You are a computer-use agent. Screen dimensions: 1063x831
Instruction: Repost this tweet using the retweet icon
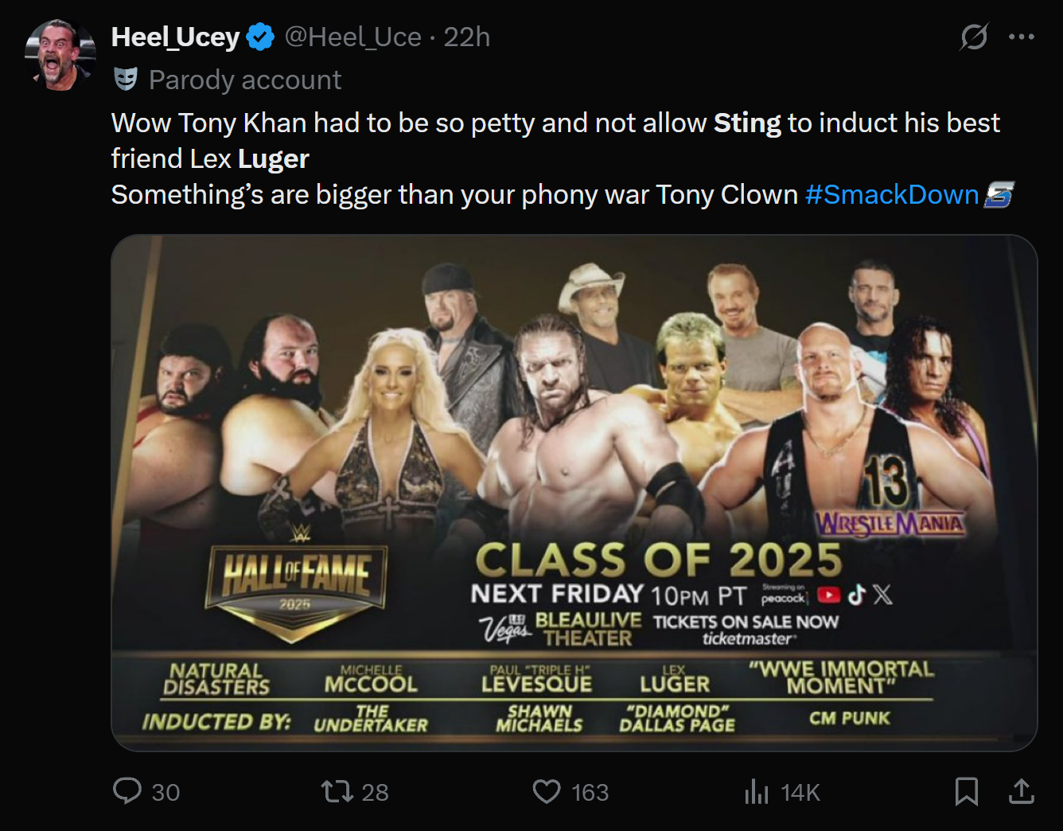pos(337,791)
